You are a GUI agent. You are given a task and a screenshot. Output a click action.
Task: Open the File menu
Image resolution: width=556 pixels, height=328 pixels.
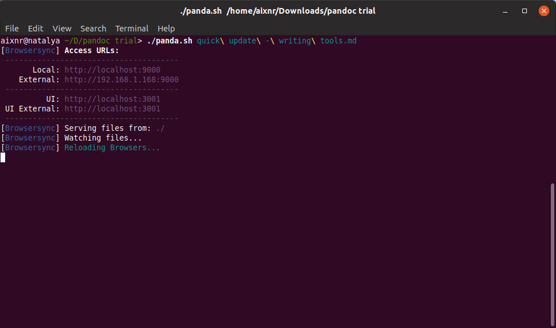click(x=12, y=29)
